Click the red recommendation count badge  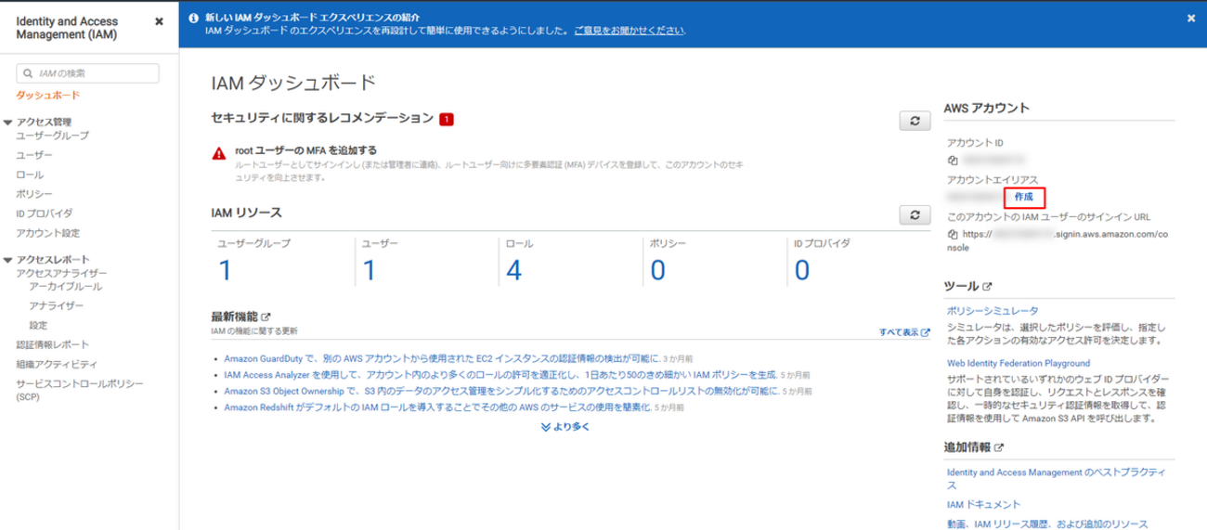(x=447, y=120)
